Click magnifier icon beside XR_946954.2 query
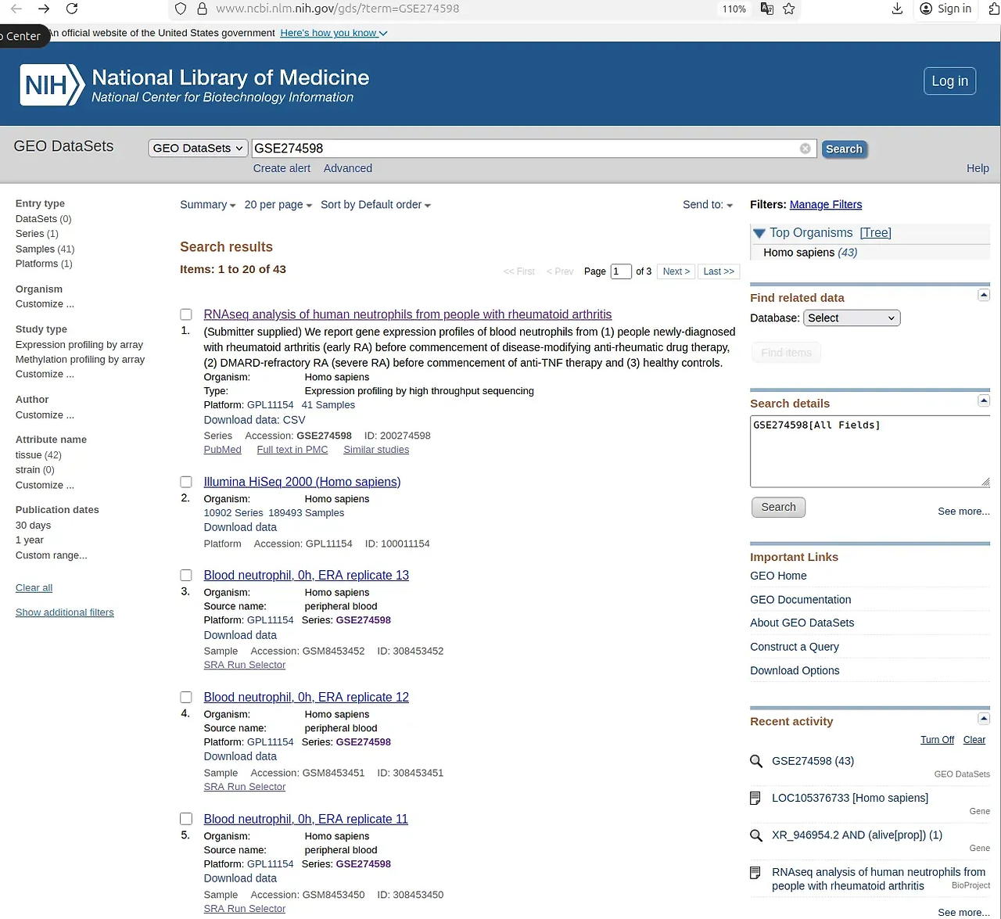The height and width of the screenshot is (919, 1001). 756,835
